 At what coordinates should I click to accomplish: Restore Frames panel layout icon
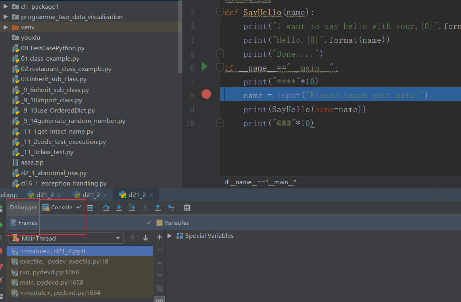pos(148,223)
